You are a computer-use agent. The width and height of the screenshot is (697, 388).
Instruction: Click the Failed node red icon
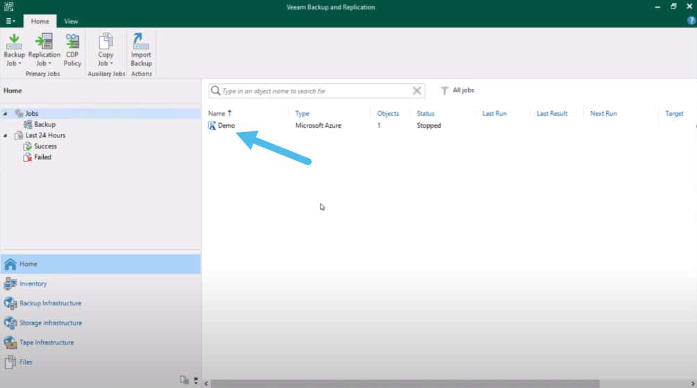pyautogui.click(x=28, y=158)
